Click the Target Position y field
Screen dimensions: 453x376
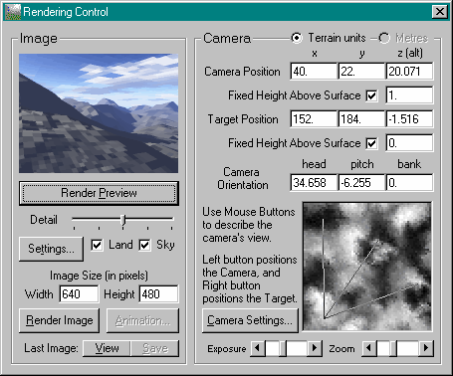pos(361,119)
